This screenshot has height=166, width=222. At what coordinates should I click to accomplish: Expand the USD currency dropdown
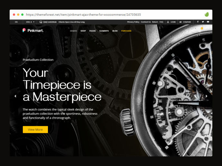point(30,22)
